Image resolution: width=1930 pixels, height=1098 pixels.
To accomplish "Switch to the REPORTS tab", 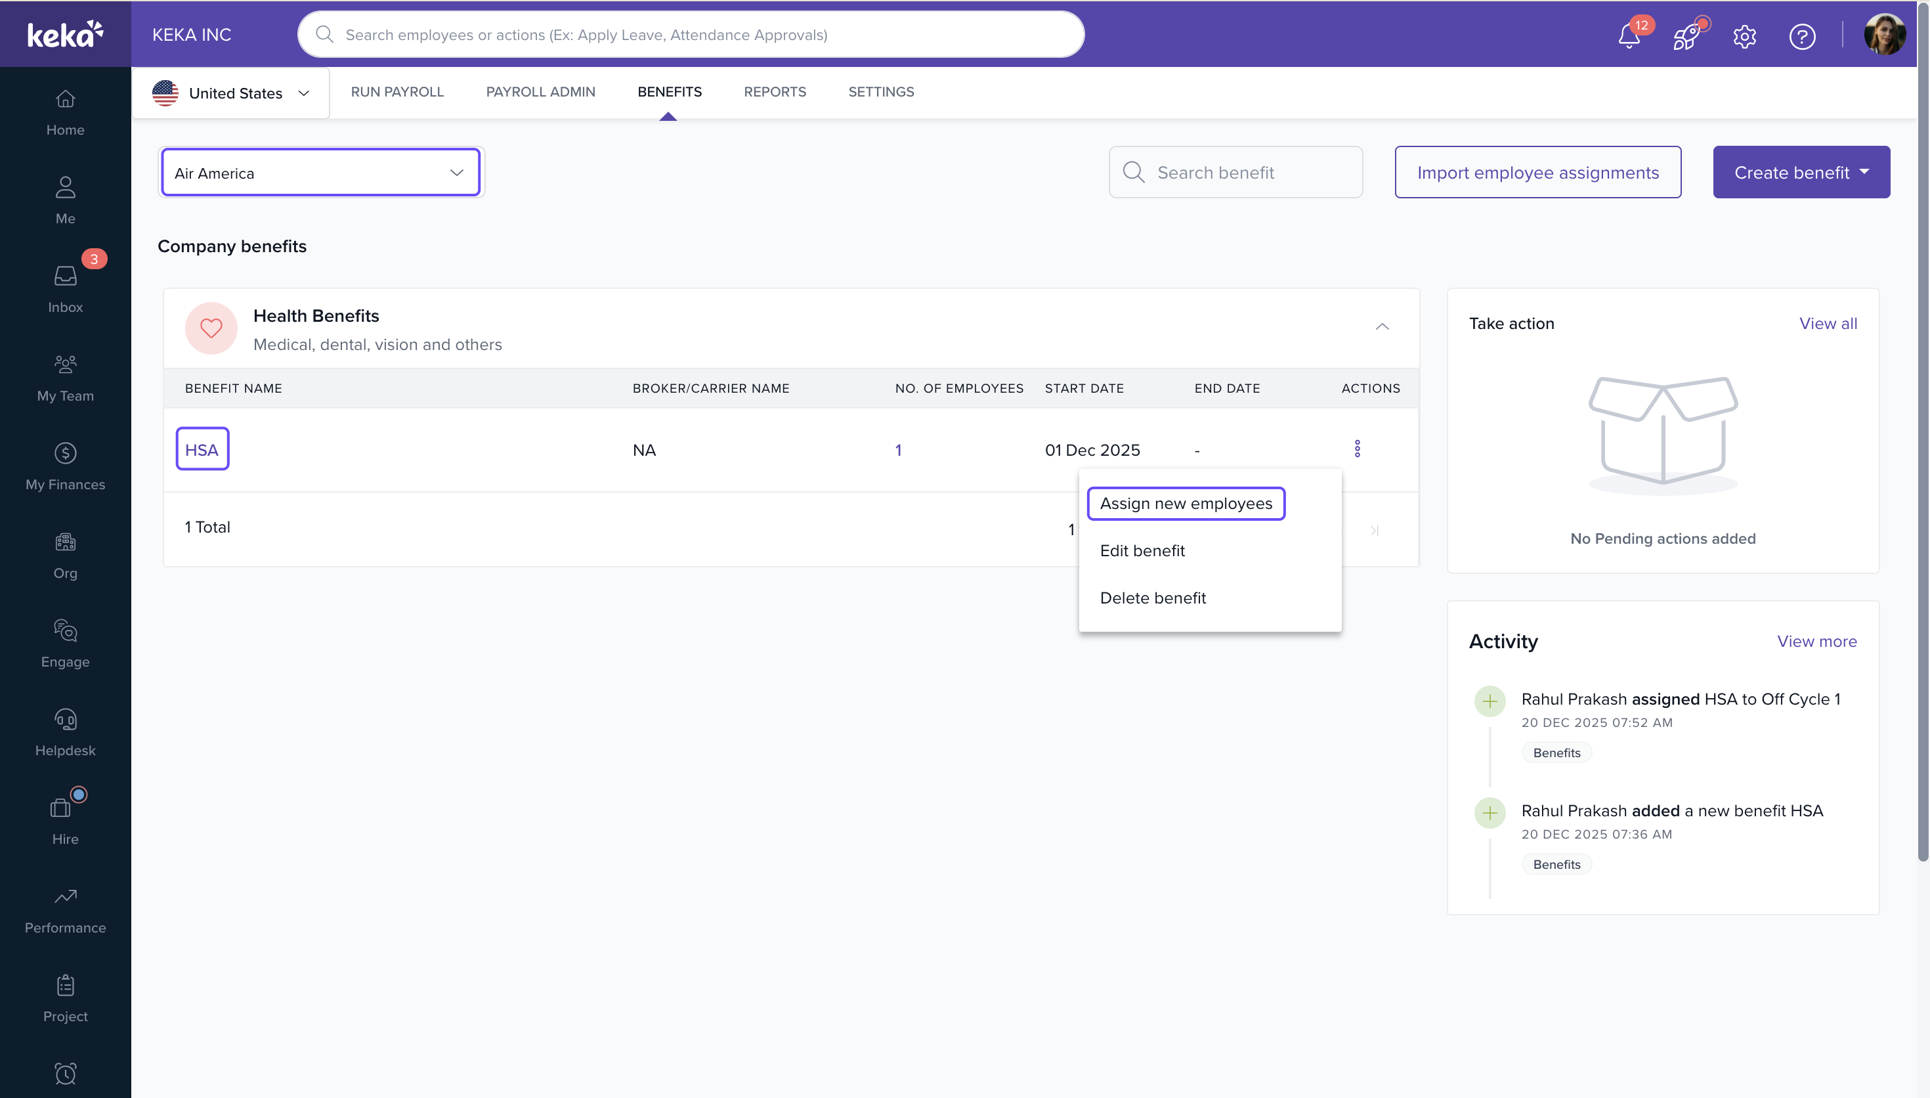I will pos(775,91).
